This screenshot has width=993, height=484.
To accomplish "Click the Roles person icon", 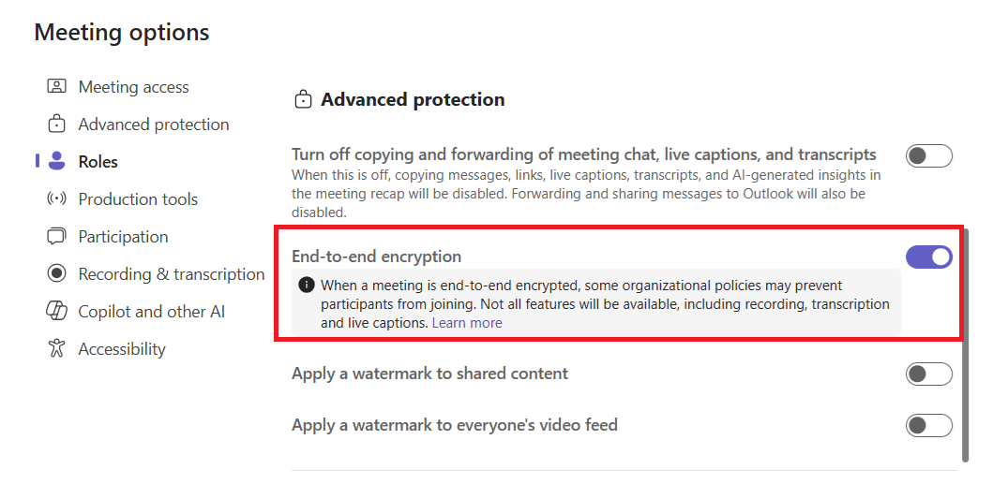I will click(x=56, y=162).
